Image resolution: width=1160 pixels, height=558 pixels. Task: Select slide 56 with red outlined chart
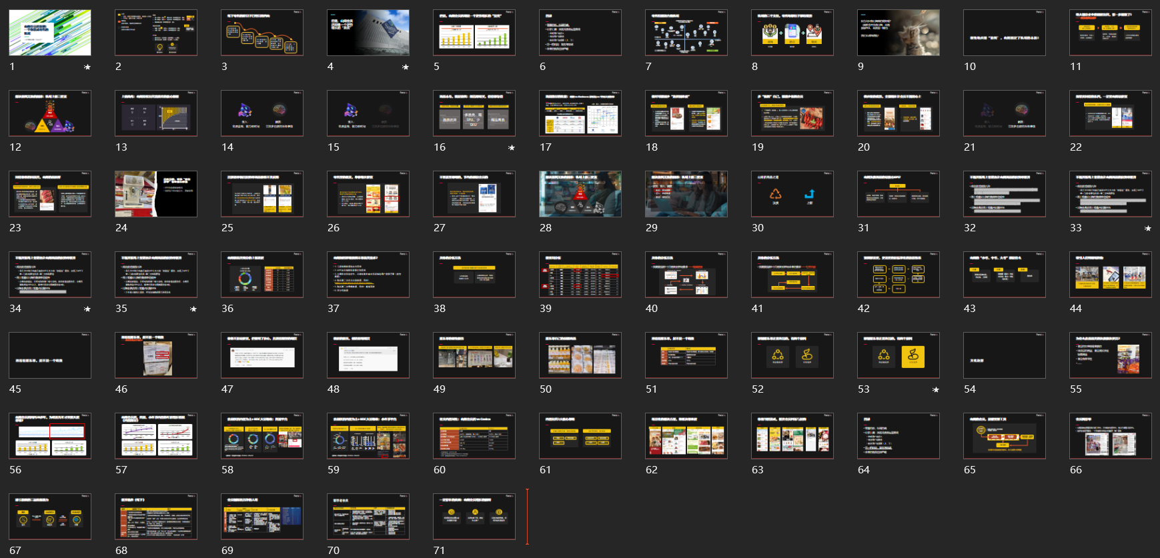pyautogui.click(x=50, y=436)
